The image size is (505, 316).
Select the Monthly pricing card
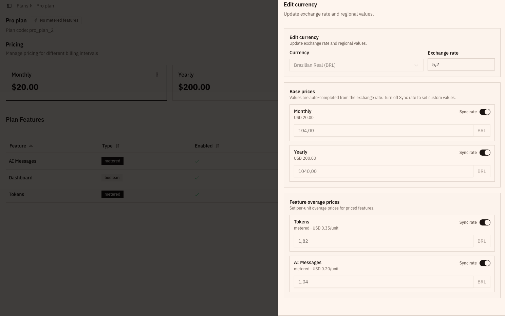pos(86,83)
